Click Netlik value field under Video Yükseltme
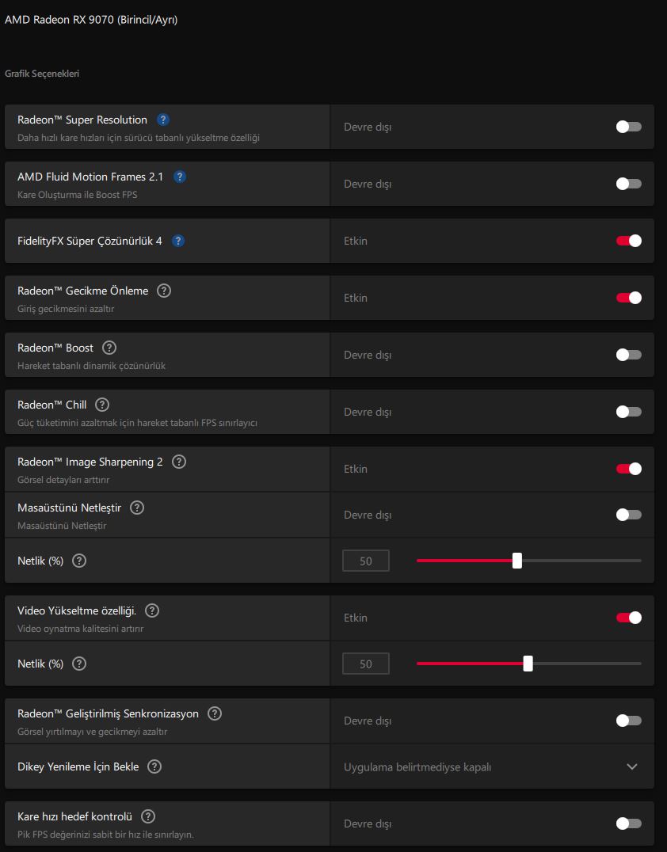The height and width of the screenshot is (852, 667). 366,664
